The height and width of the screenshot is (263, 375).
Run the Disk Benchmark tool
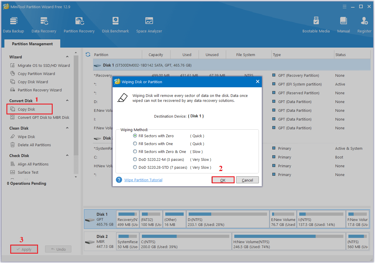click(x=116, y=25)
